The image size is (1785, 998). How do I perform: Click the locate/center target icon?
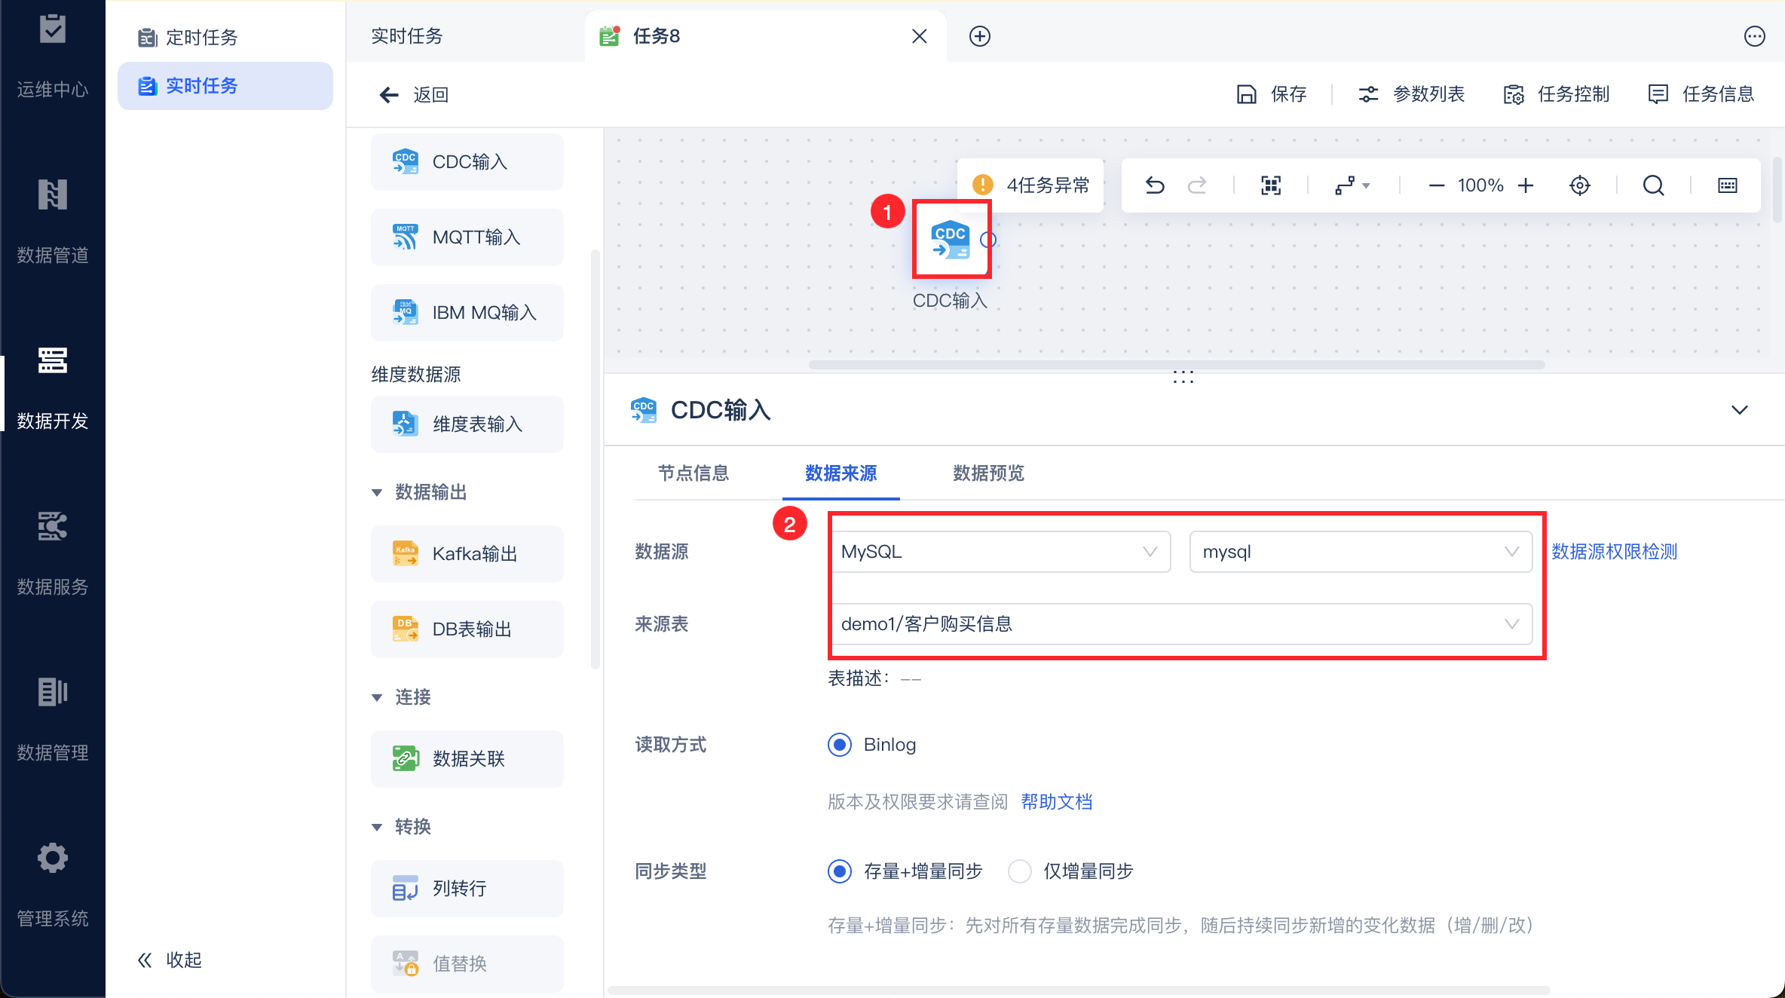coord(1580,185)
